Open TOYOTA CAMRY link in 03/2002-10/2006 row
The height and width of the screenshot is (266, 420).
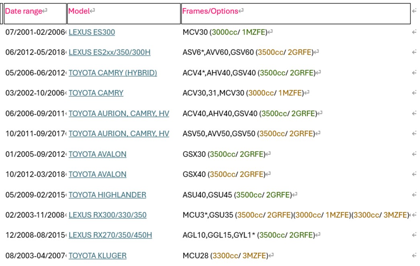pyautogui.click(x=96, y=93)
